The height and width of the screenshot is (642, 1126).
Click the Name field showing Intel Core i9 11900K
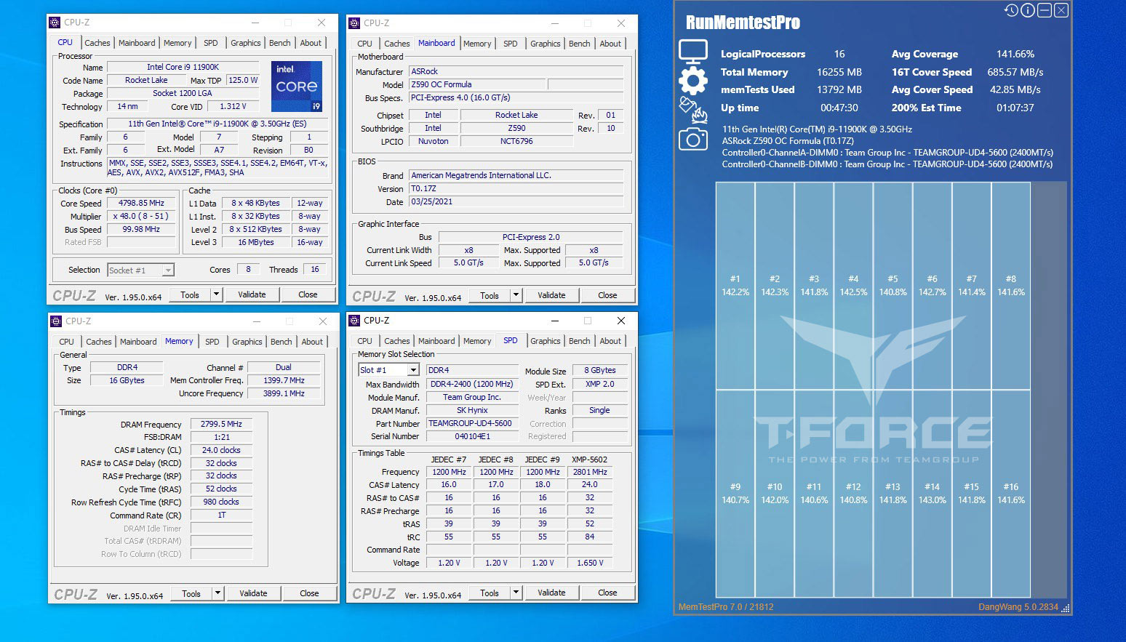point(183,67)
